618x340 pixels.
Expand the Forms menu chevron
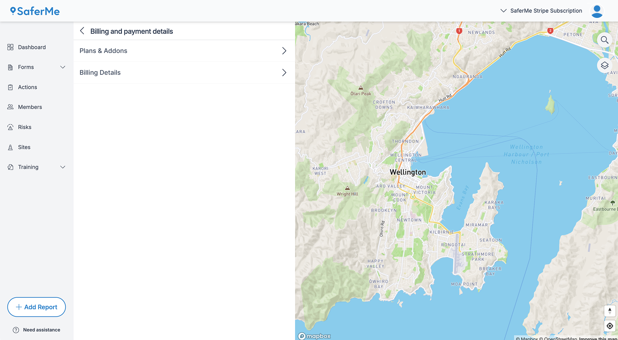click(63, 67)
